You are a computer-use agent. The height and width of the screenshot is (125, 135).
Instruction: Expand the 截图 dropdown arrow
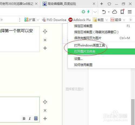point(107,20)
